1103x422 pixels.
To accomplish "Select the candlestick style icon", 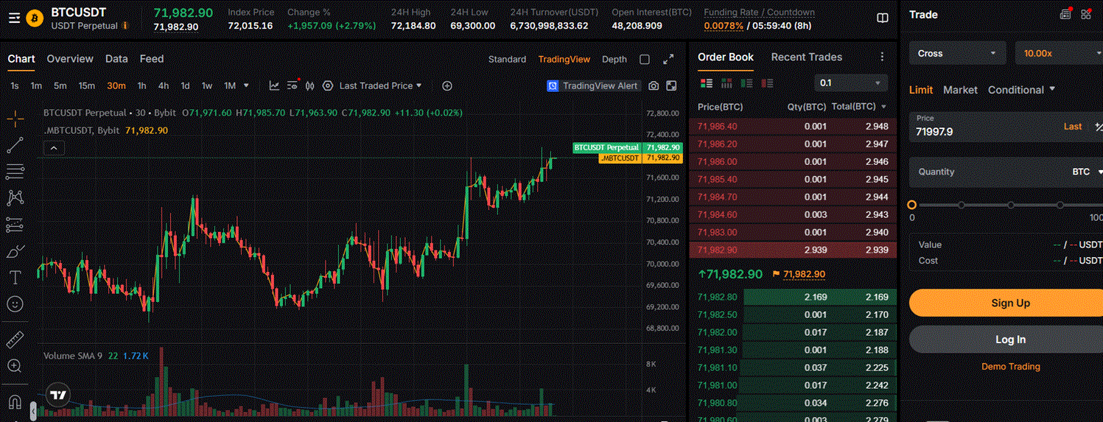I will [310, 85].
